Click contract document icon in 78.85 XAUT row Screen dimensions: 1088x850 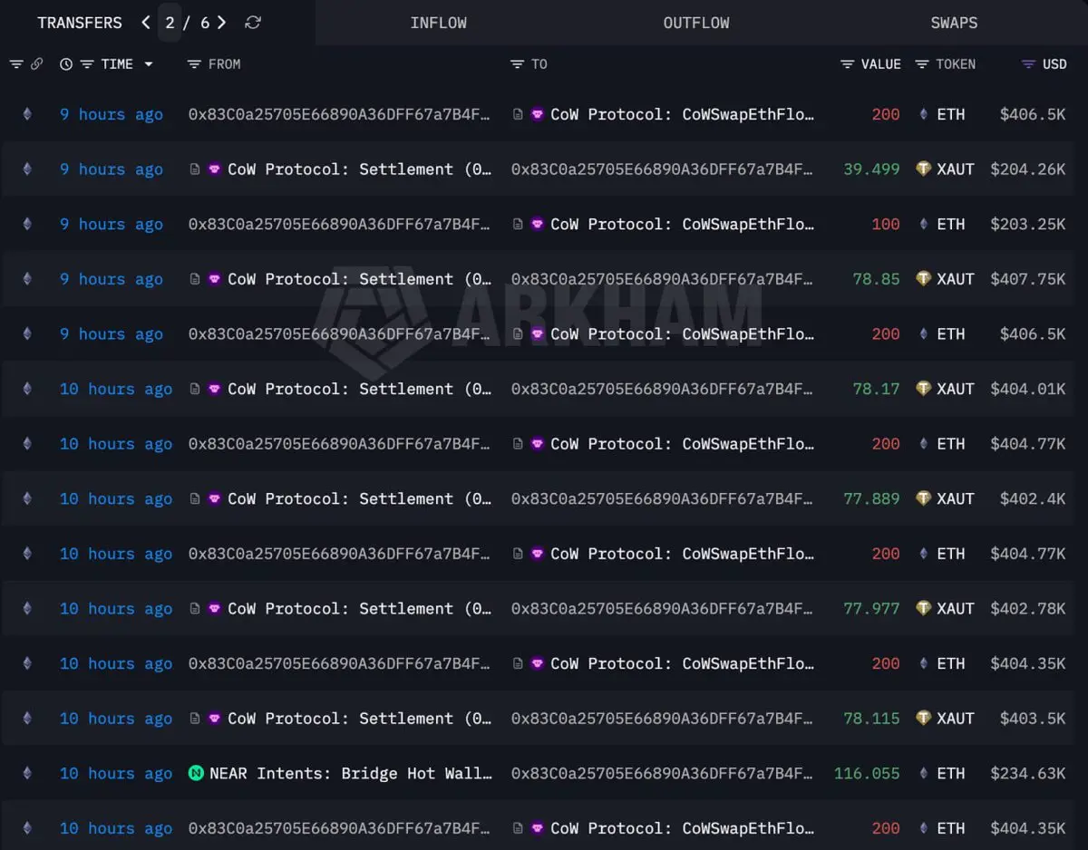pos(195,279)
